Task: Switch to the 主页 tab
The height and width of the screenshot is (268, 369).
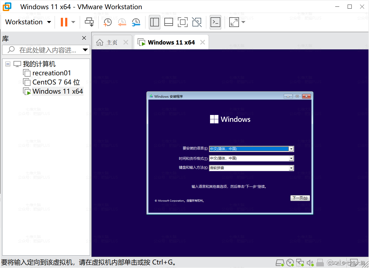Action: (x=112, y=43)
